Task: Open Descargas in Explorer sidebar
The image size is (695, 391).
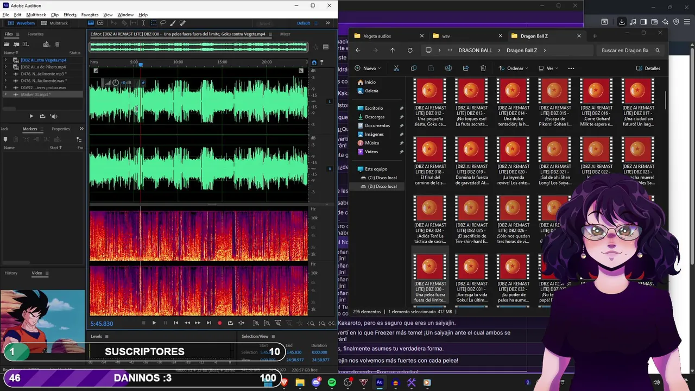Action: pyautogui.click(x=375, y=117)
